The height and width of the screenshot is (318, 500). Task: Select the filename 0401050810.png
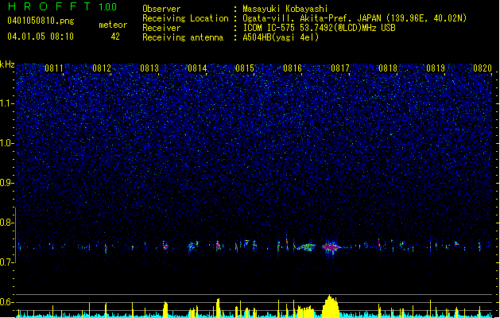(41, 21)
